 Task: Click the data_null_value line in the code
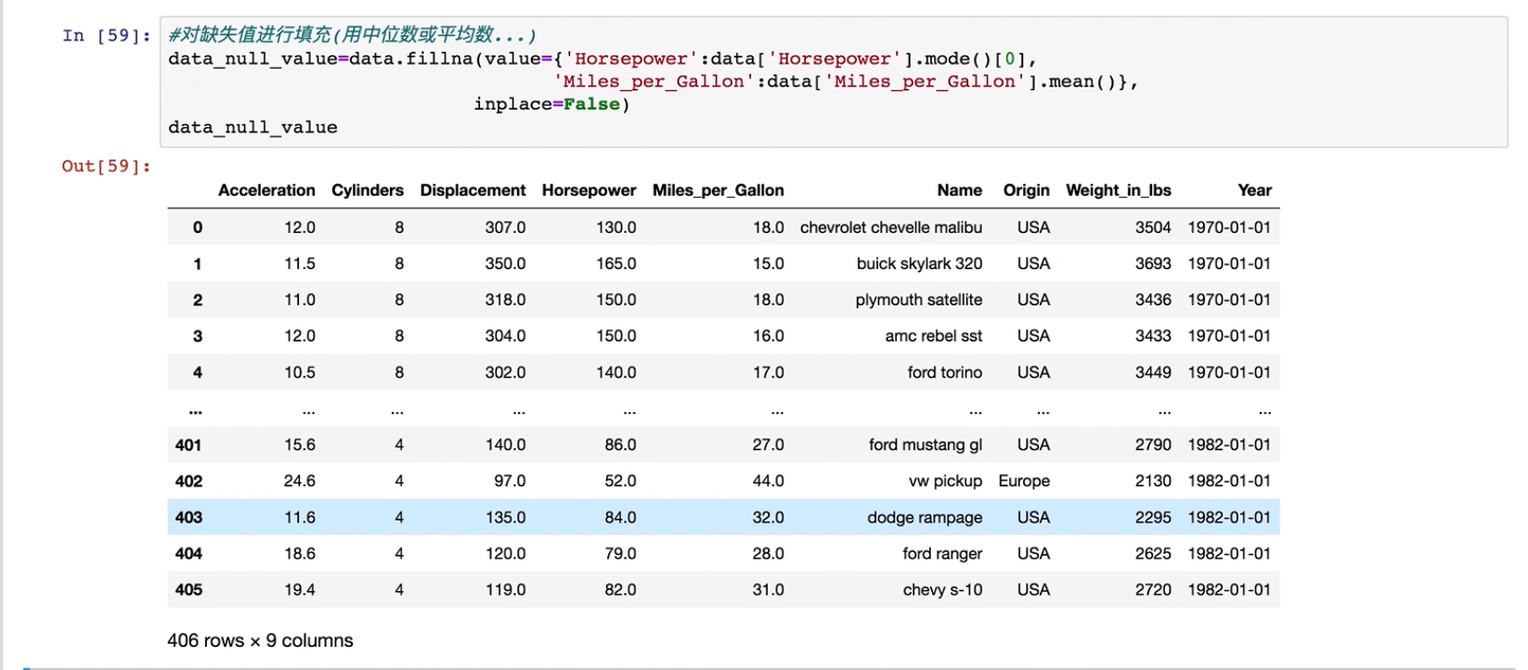(x=253, y=127)
